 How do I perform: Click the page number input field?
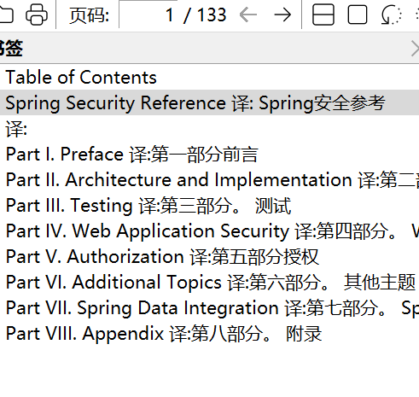click(x=148, y=15)
